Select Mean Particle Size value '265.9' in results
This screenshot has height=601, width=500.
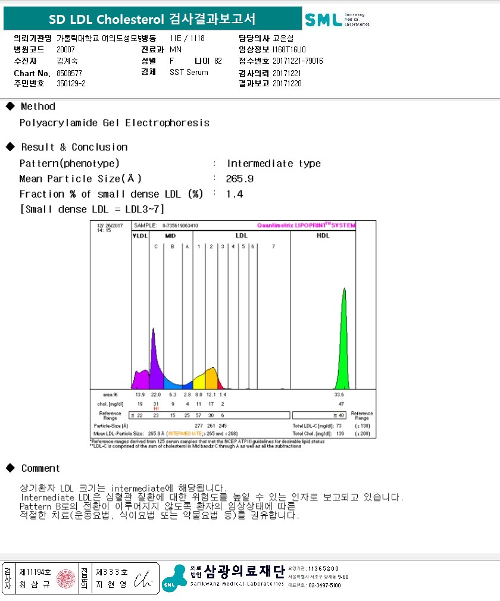239,179
